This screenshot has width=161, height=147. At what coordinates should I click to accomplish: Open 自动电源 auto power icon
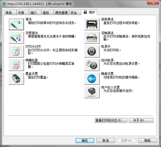(92, 65)
